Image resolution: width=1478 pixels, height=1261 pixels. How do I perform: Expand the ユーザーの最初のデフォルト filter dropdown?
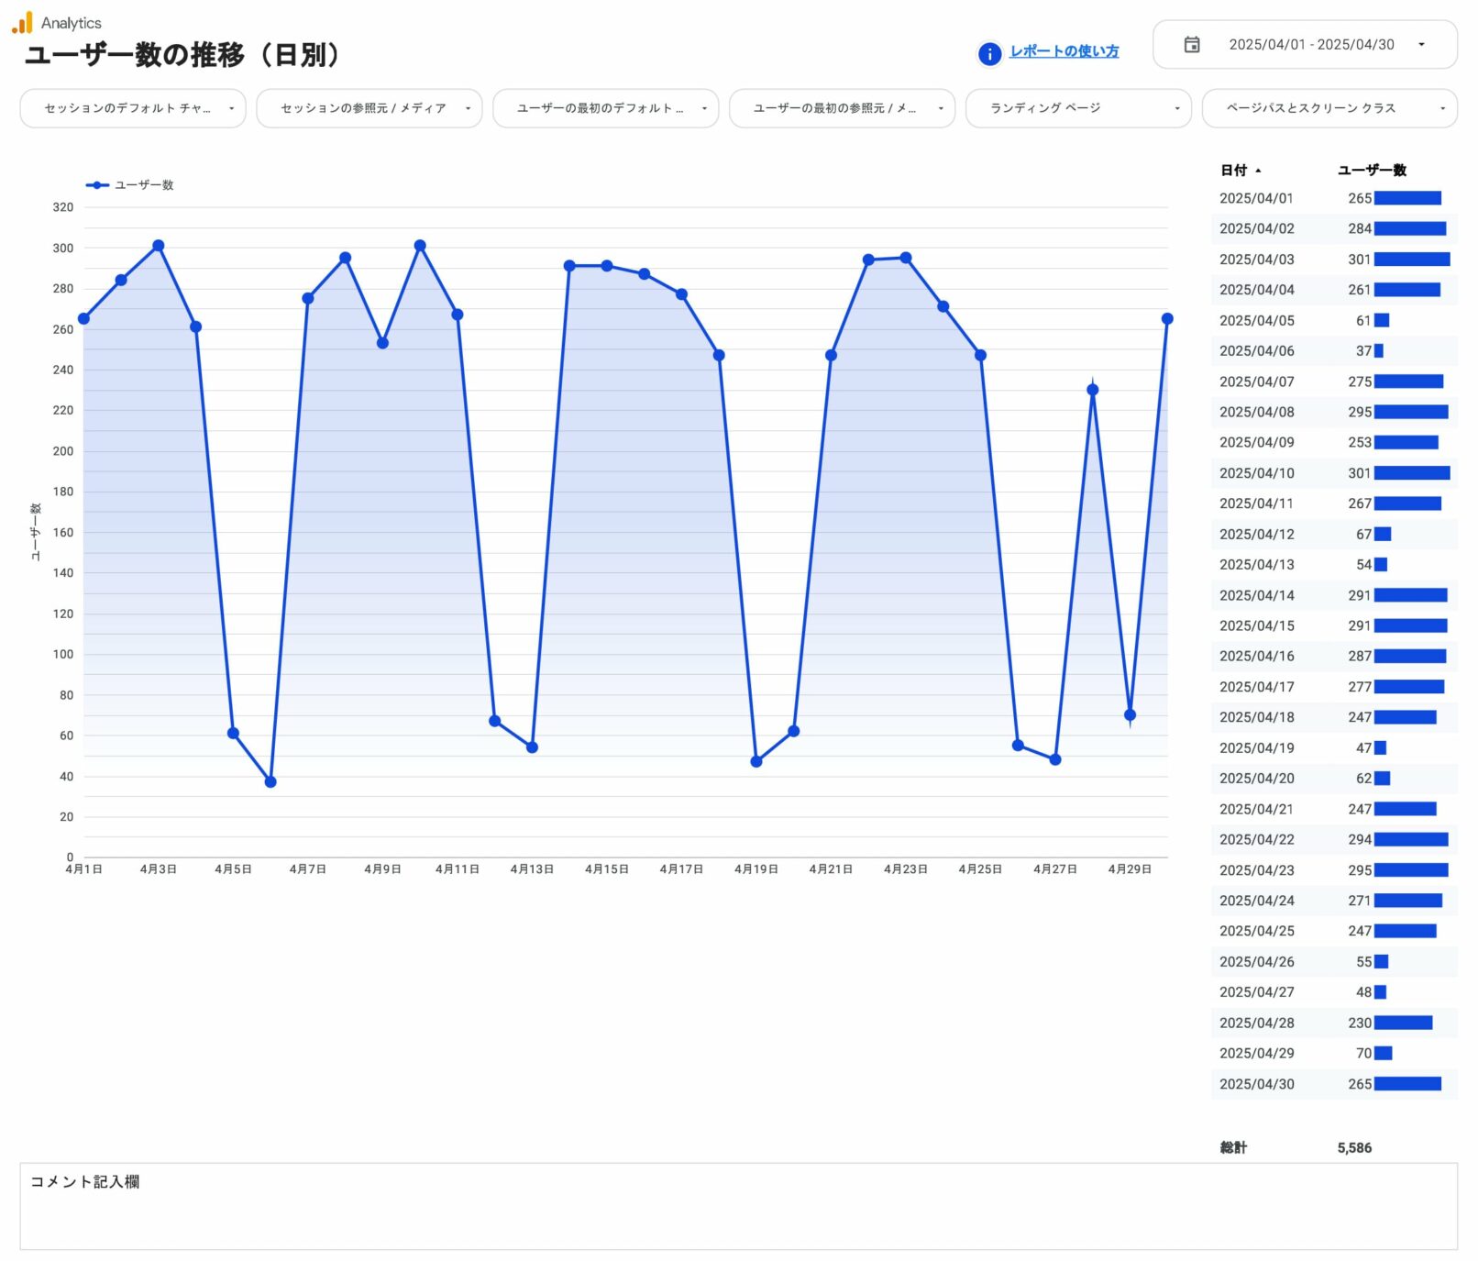[x=605, y=108]
